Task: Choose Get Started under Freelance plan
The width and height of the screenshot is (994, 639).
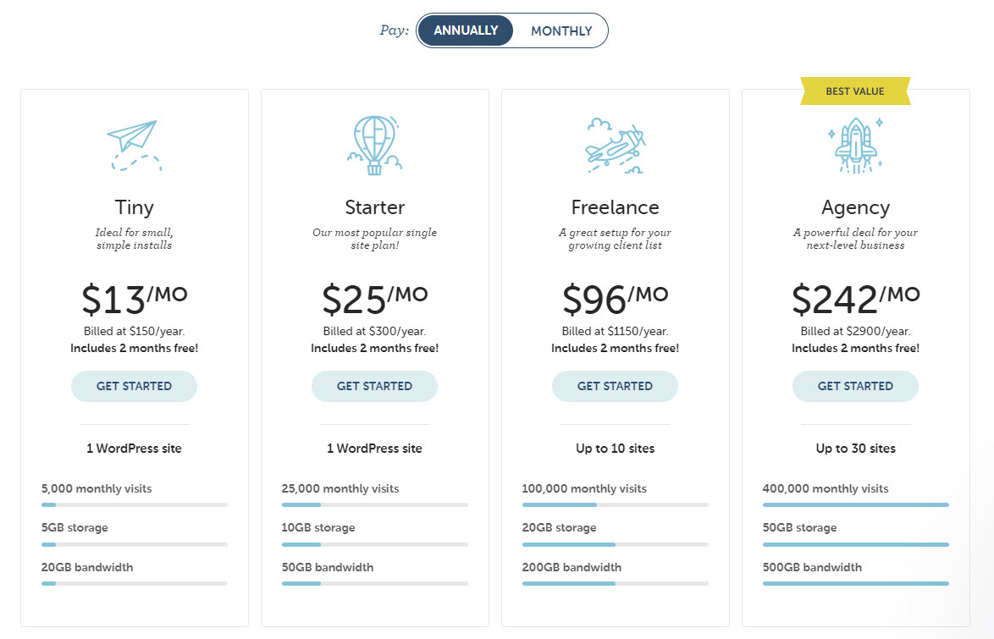Action: coord(615,386)
